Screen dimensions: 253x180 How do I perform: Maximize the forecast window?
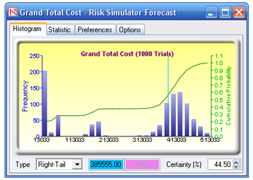pyautogui.click(x=225, y=12)
